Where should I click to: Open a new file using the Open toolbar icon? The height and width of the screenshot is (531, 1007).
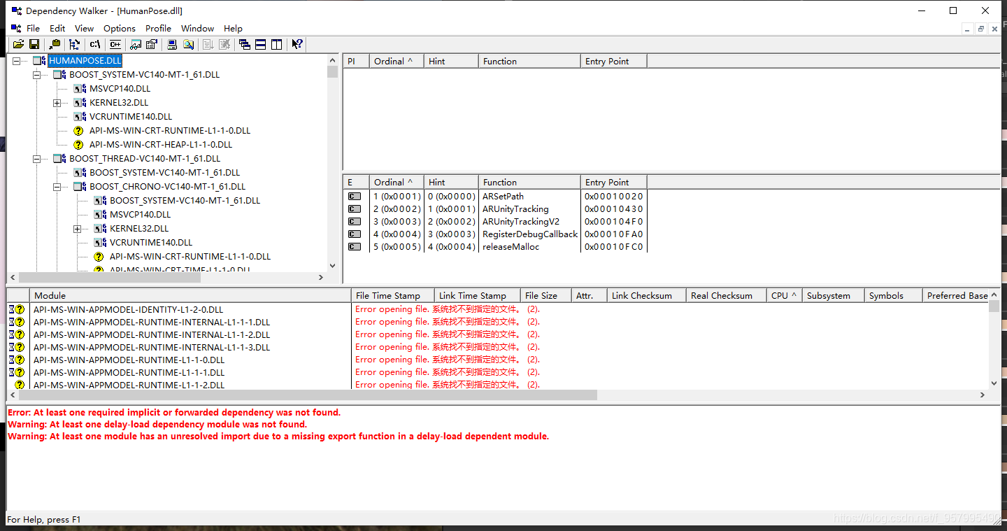point(18,44)
